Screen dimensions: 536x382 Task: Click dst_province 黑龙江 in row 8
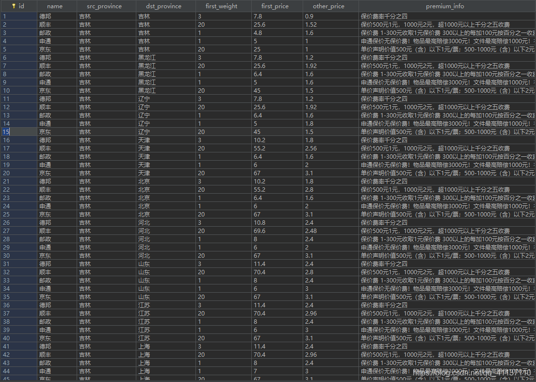pyautogui.click(x=166, y=74)
